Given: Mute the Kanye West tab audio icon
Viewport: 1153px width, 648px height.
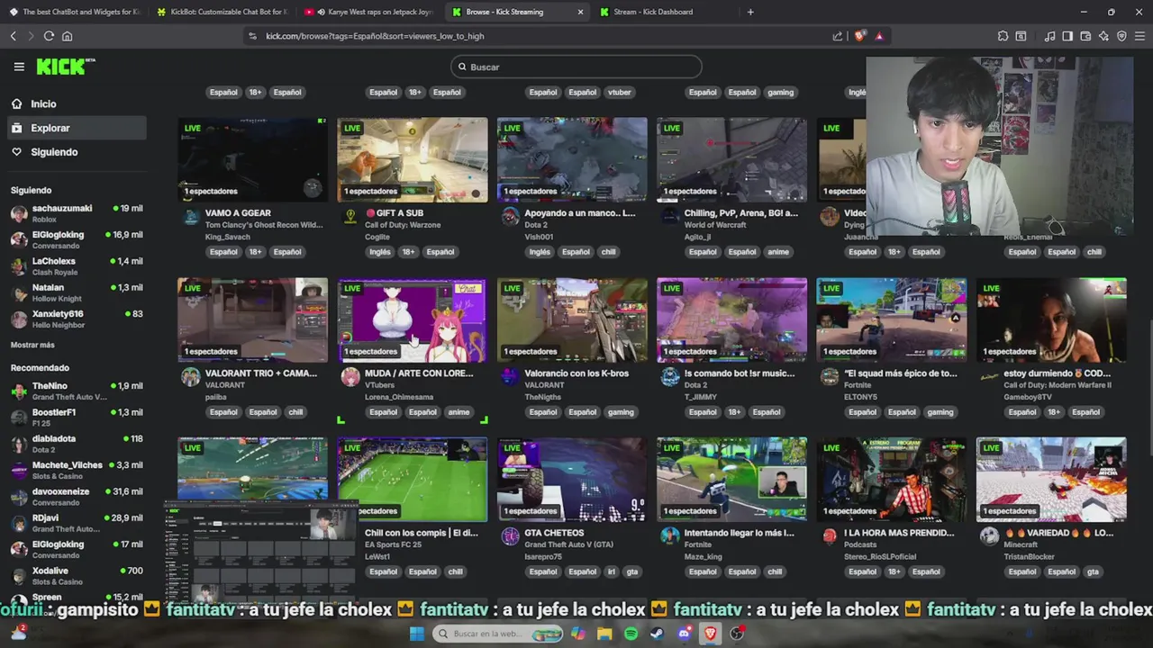Looking at the screenshot, I should [x=321, y=12].
